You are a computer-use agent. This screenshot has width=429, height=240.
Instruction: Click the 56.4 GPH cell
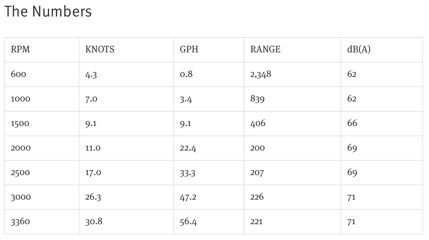pos(209,222)
